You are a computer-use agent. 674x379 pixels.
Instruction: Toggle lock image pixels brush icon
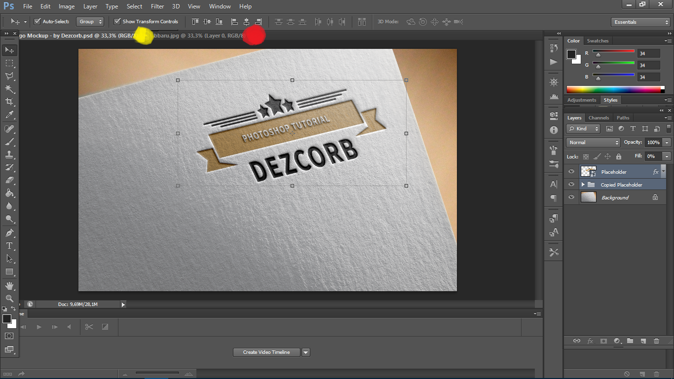pos(597,156)
